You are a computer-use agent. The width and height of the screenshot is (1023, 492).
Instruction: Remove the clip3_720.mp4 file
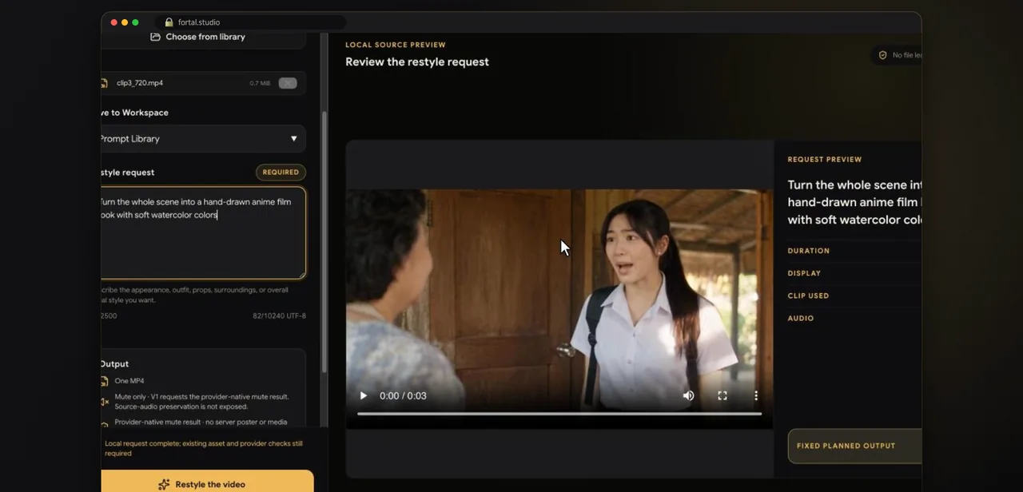(288, 83)
